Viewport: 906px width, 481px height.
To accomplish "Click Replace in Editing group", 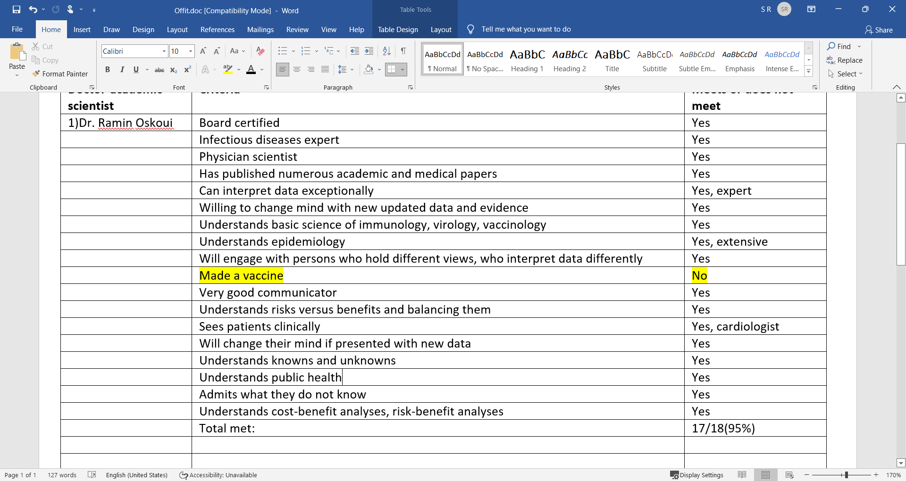I will point(845,60).
